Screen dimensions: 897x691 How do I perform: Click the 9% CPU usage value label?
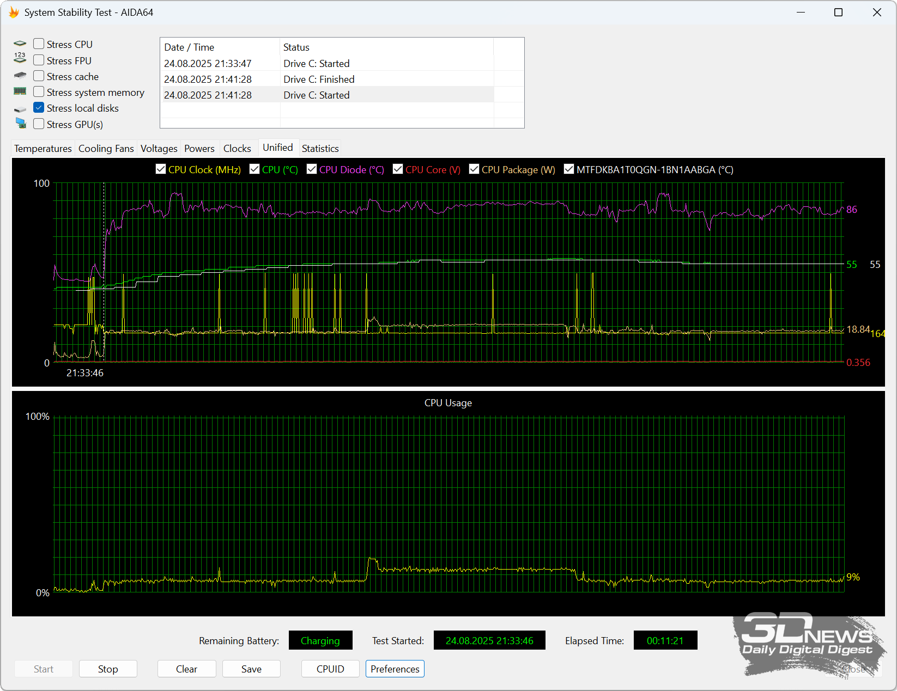pos(853,577)
